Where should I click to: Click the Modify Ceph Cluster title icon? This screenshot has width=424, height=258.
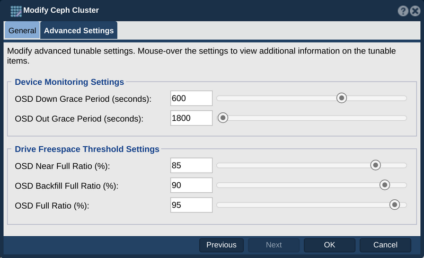click(x=16, y=11)
